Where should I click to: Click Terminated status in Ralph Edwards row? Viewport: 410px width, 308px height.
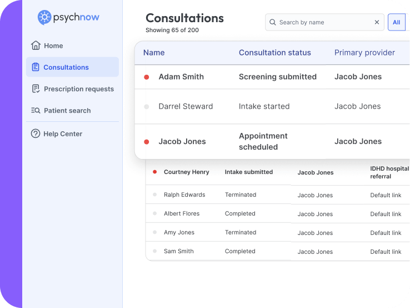pos(241,194)
